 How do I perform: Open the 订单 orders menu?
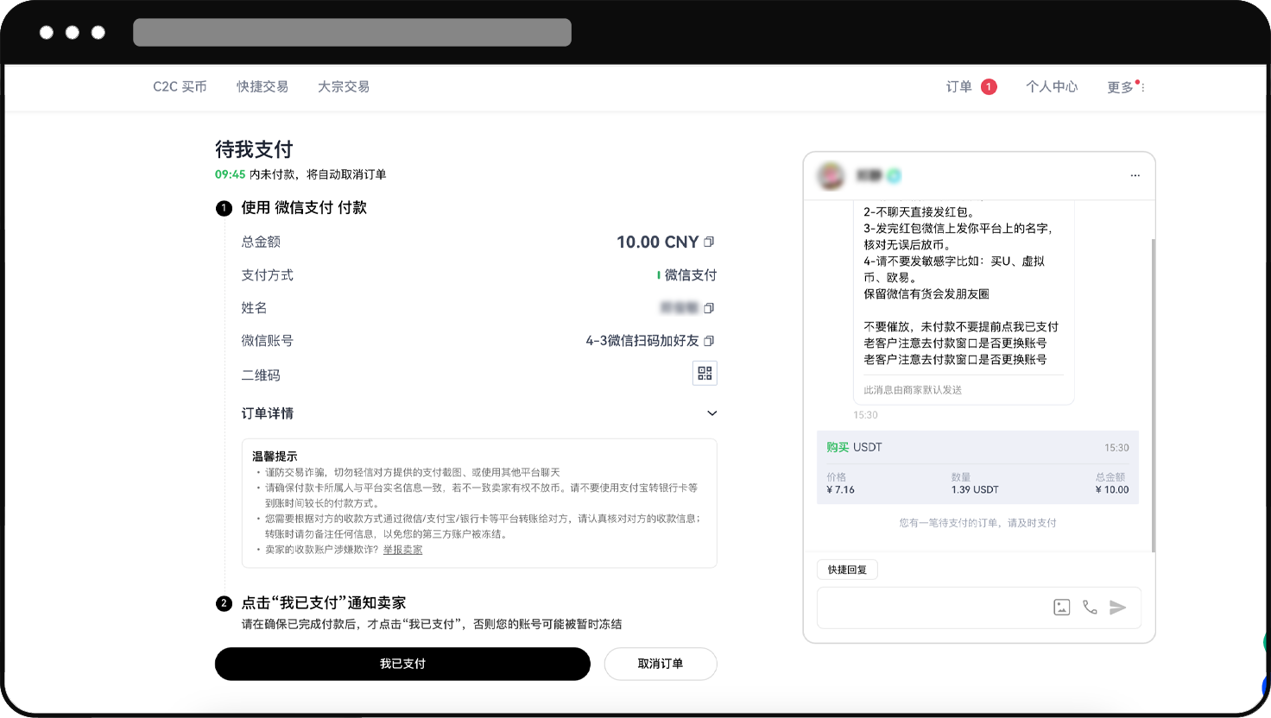tap(959, 87)
